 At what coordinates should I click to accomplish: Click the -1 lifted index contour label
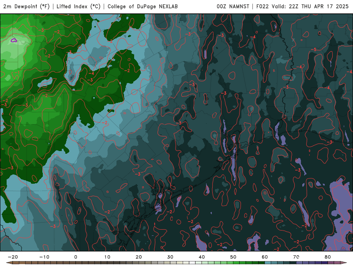coord(17,72)
